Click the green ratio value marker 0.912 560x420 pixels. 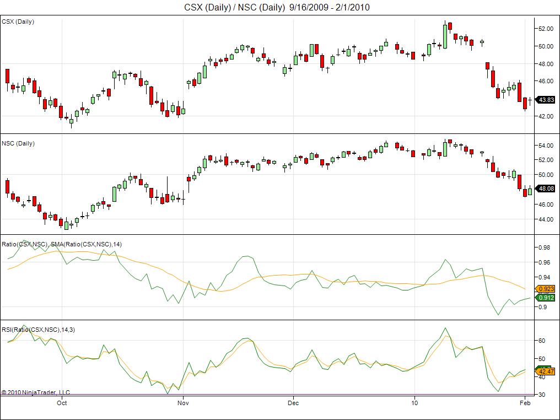coord(545,298)
